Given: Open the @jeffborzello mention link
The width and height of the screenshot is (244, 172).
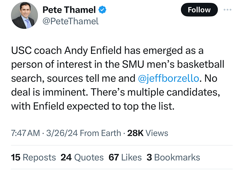Looking at the screenshot, I should pyautogui.click(x=169, y=78).
